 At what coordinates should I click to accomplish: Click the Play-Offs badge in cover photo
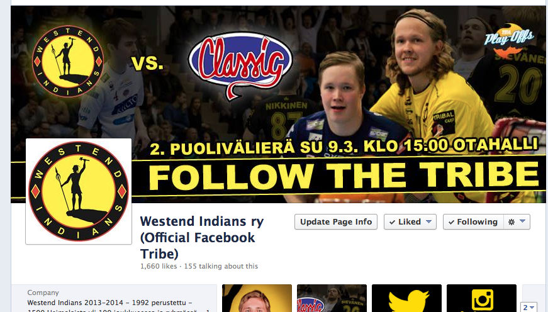(509, 39)
